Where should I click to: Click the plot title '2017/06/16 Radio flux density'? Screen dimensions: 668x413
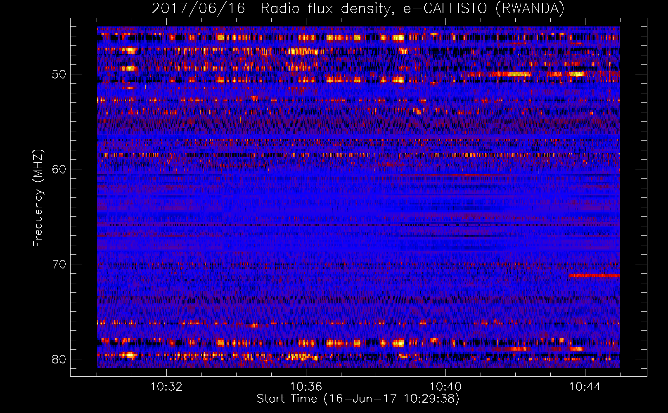click(358, 9)
